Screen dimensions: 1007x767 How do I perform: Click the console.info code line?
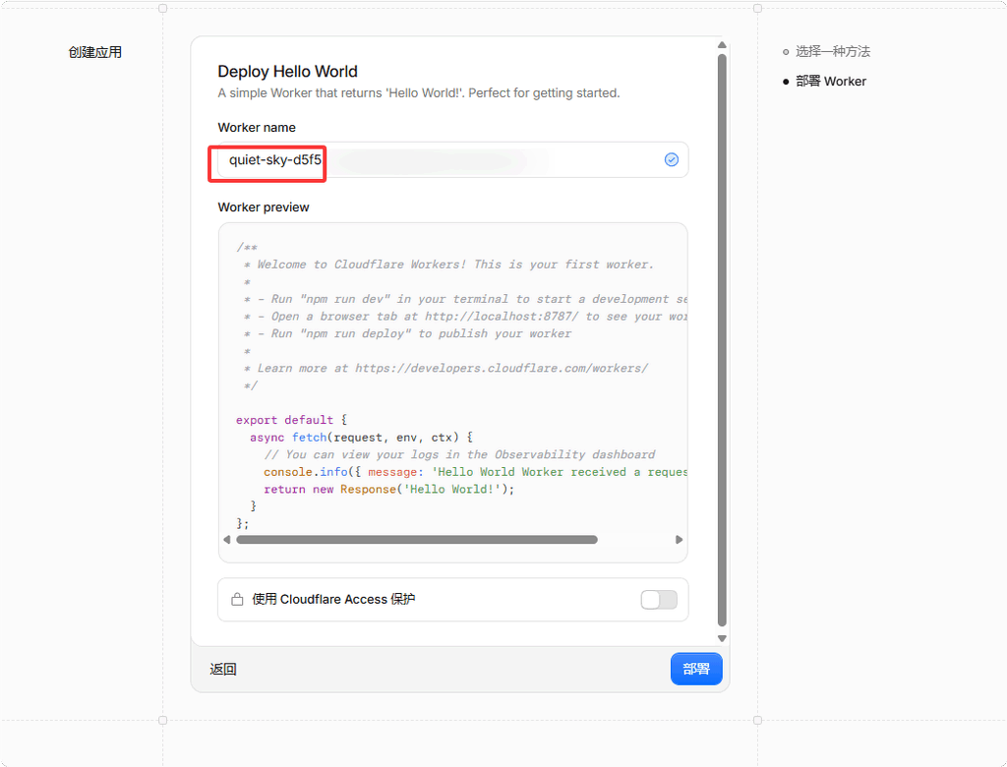tap(475, 472)
